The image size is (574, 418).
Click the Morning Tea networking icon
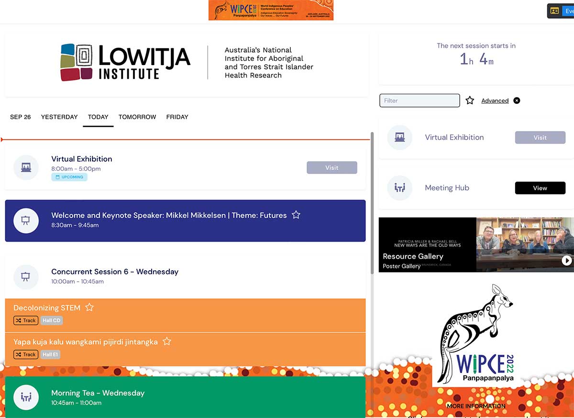point(26,397)
